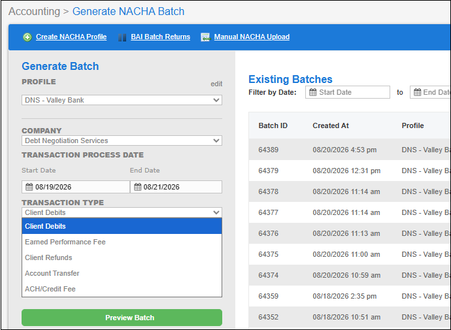Viewport: 451px width, 330px height.
Task: Select Client Debits option in list
Action: tap(122, 226)
